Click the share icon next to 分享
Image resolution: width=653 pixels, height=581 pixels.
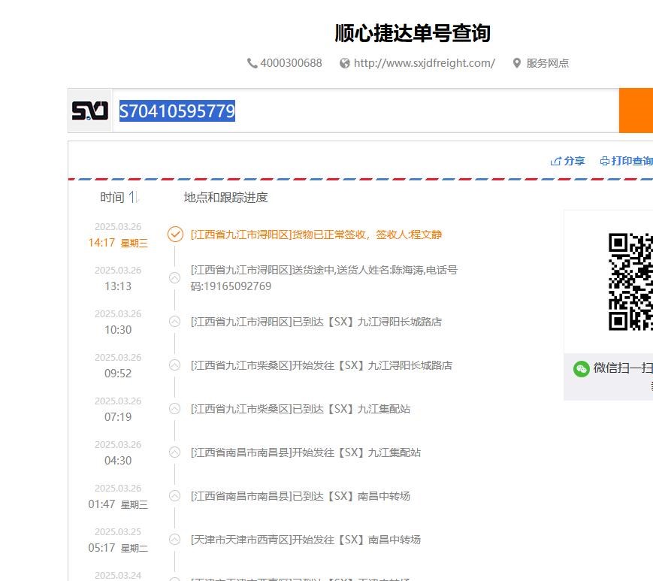pos(555,161)
